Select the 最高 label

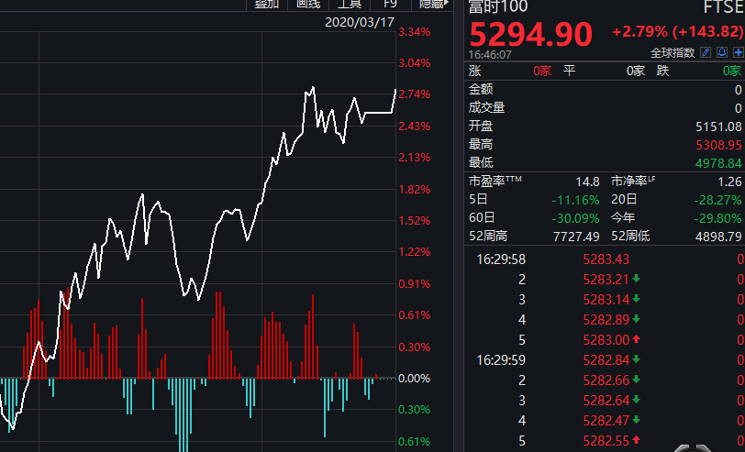pos(481,144)
